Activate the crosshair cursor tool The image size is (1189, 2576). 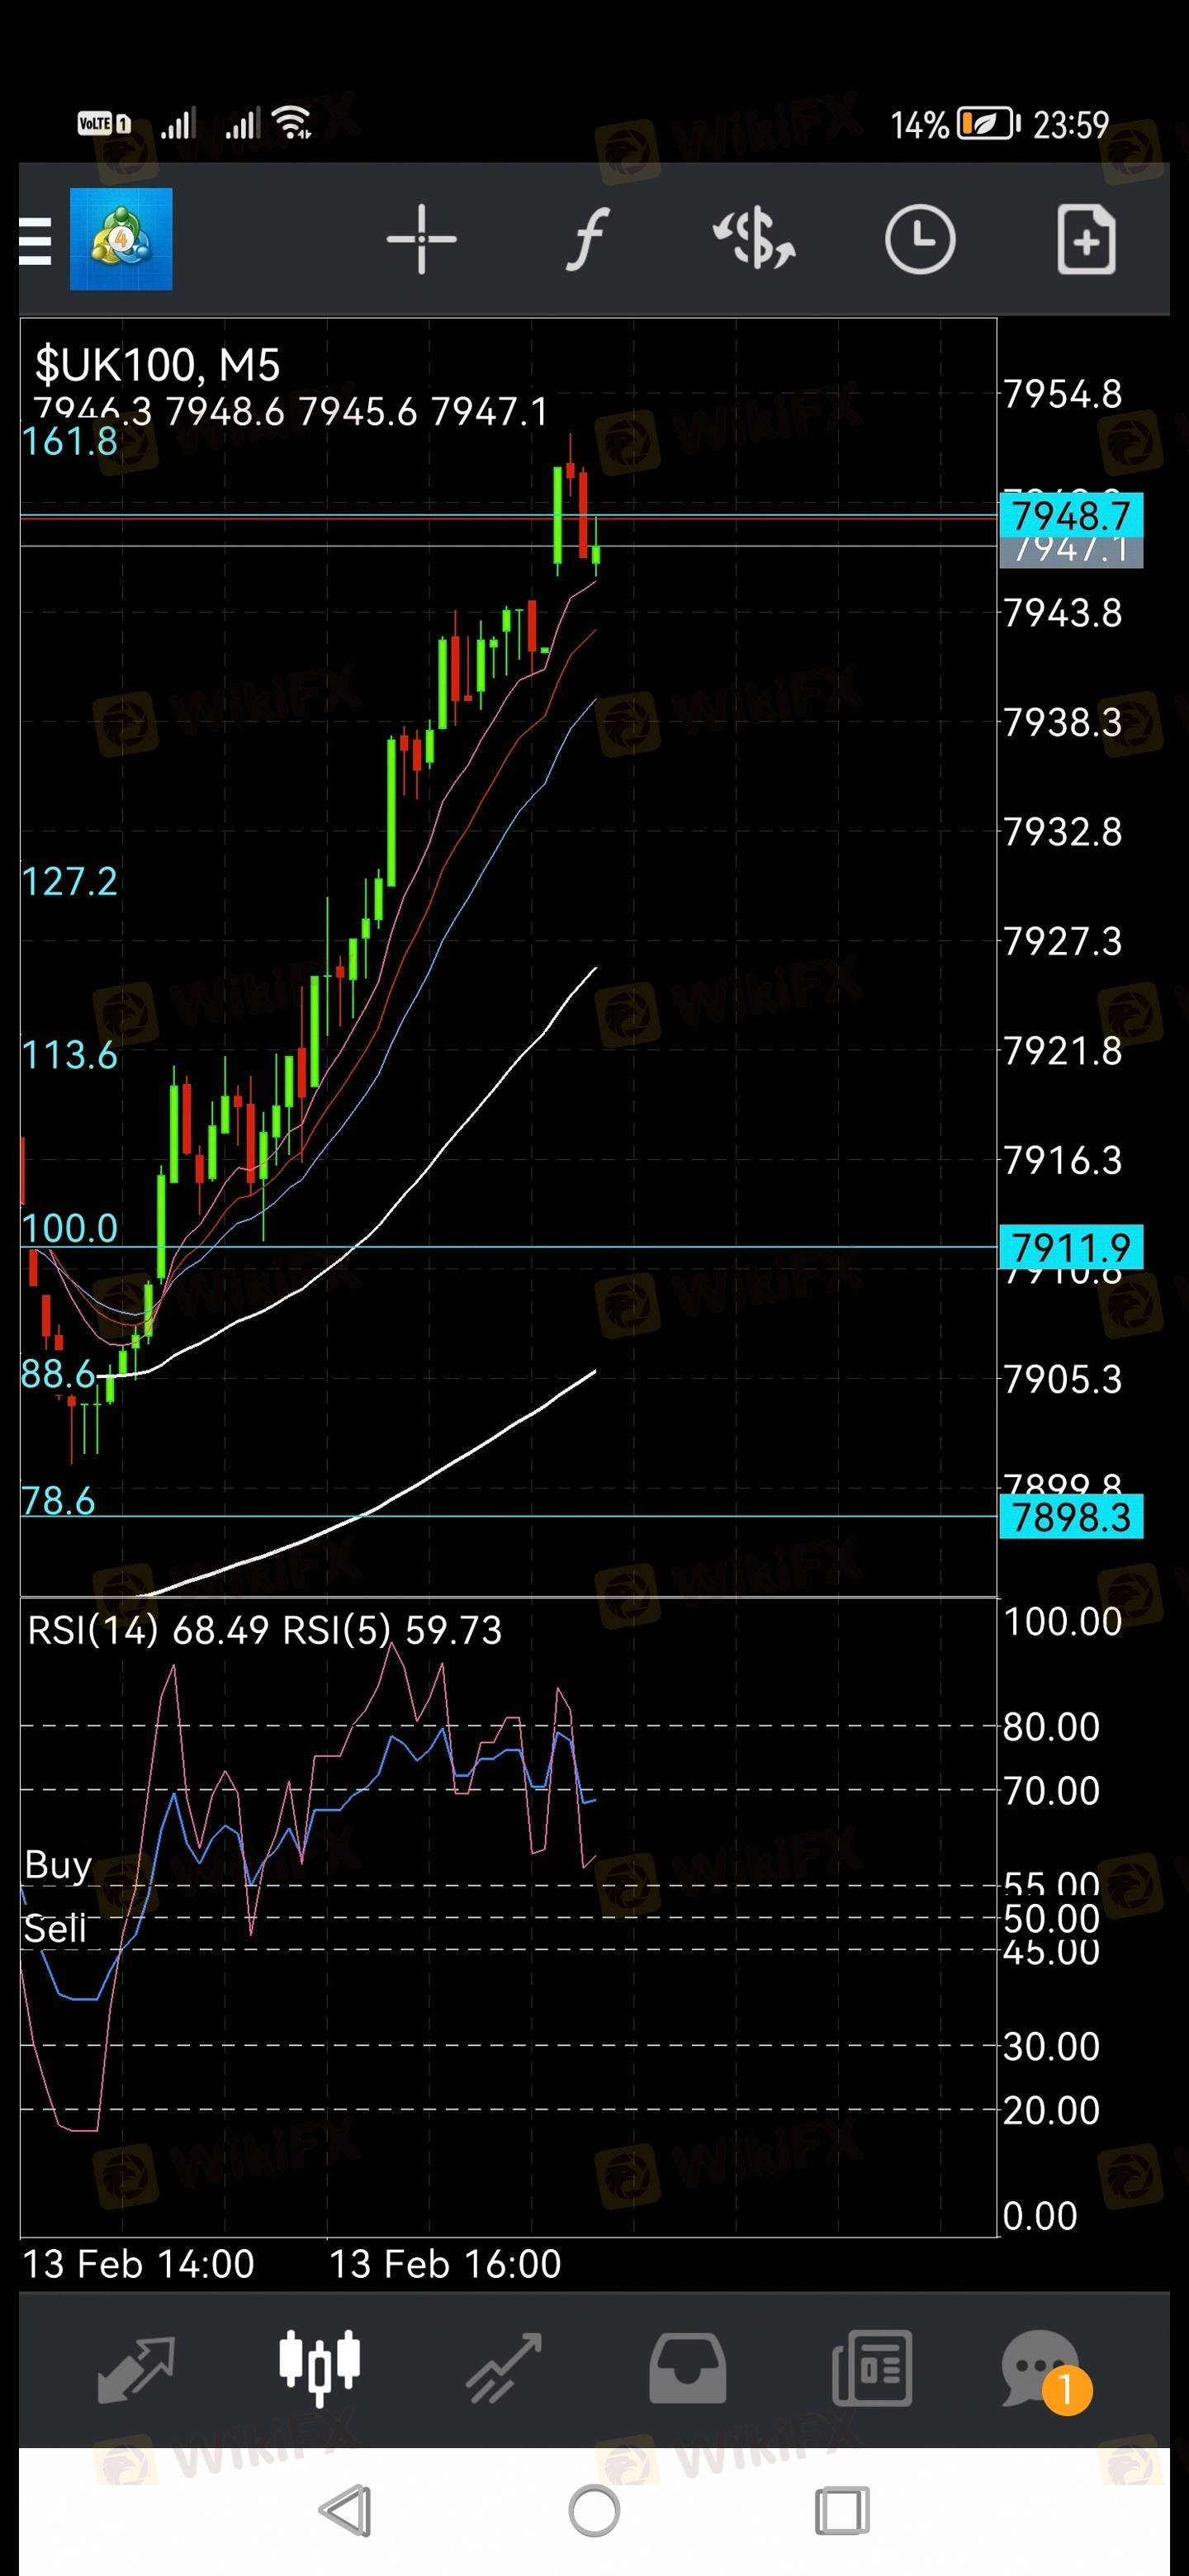point(421,239)
